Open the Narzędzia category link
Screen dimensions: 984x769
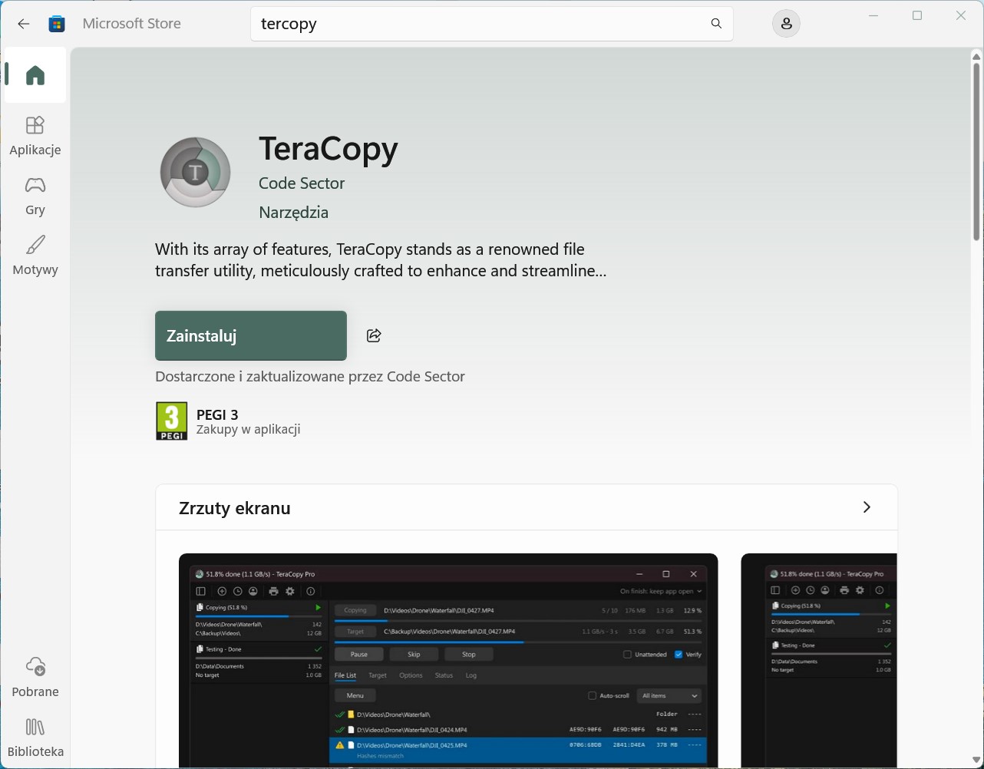(293, 213)
